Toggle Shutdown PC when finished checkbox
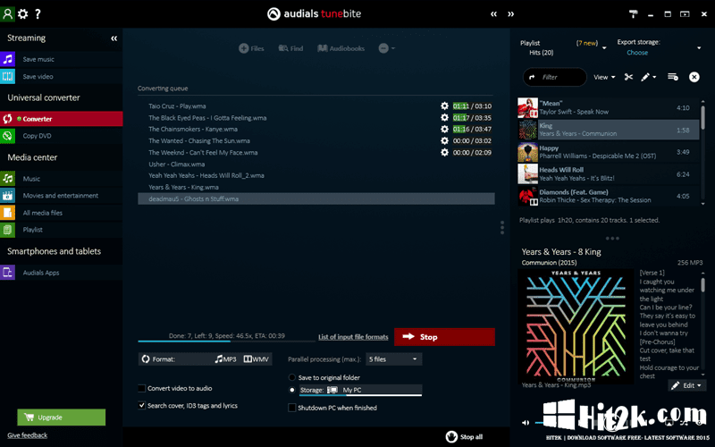 pos(292,408)
